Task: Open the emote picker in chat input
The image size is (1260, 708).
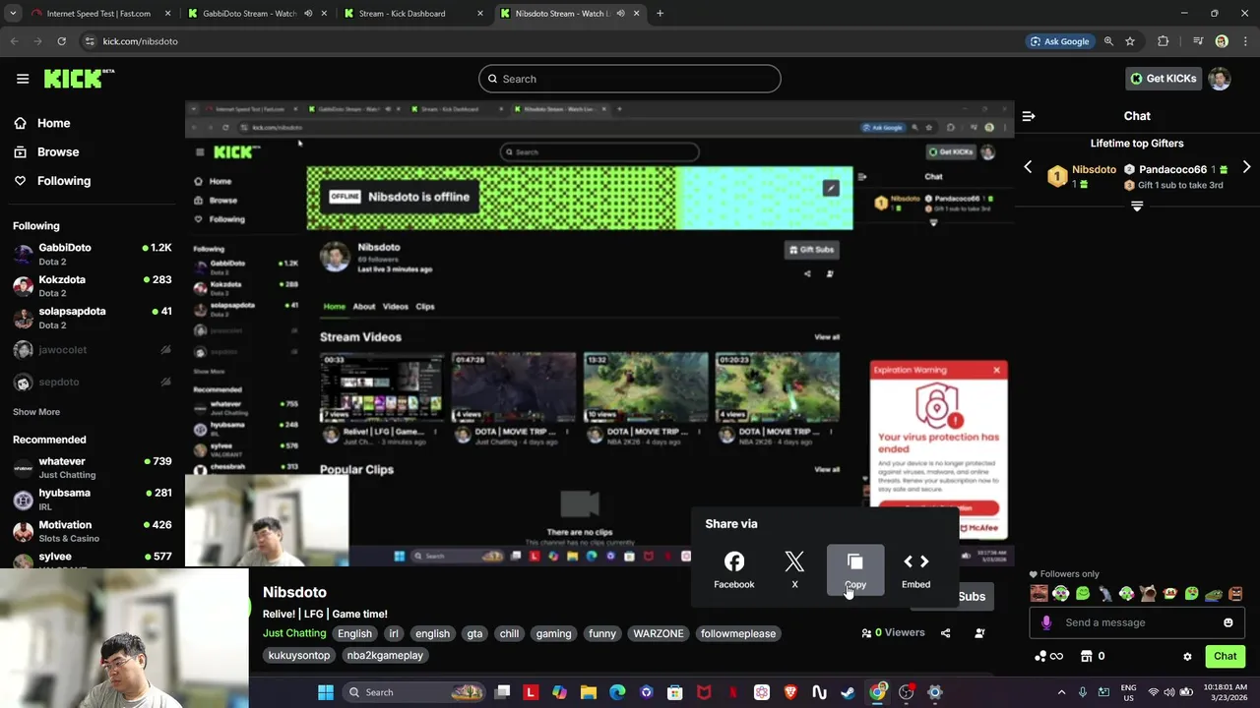Action: coord(1228,622)
